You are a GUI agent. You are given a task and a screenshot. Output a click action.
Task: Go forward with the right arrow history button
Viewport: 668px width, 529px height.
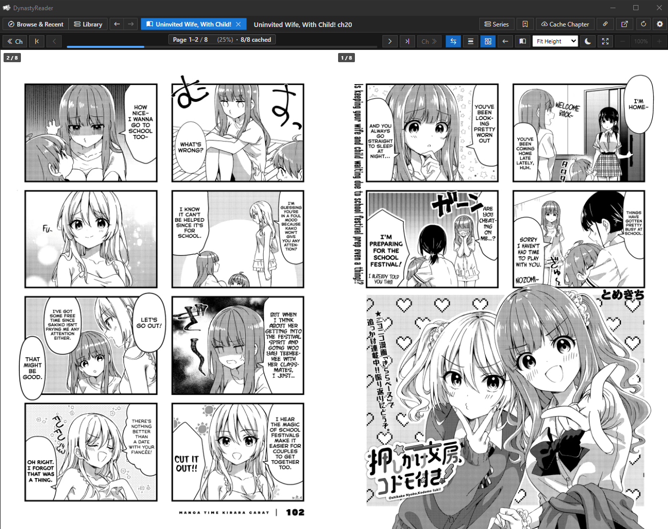tap(131, 24)
